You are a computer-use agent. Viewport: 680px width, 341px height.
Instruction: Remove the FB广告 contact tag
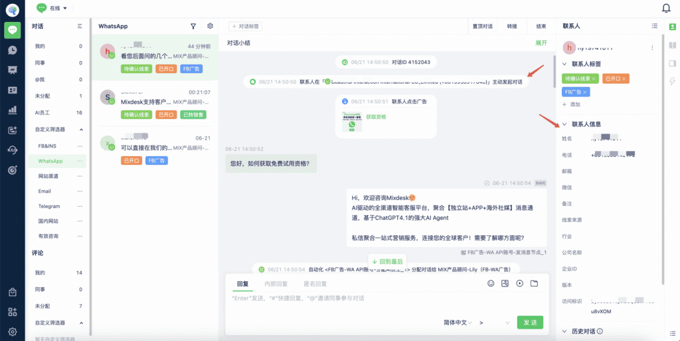584,92
